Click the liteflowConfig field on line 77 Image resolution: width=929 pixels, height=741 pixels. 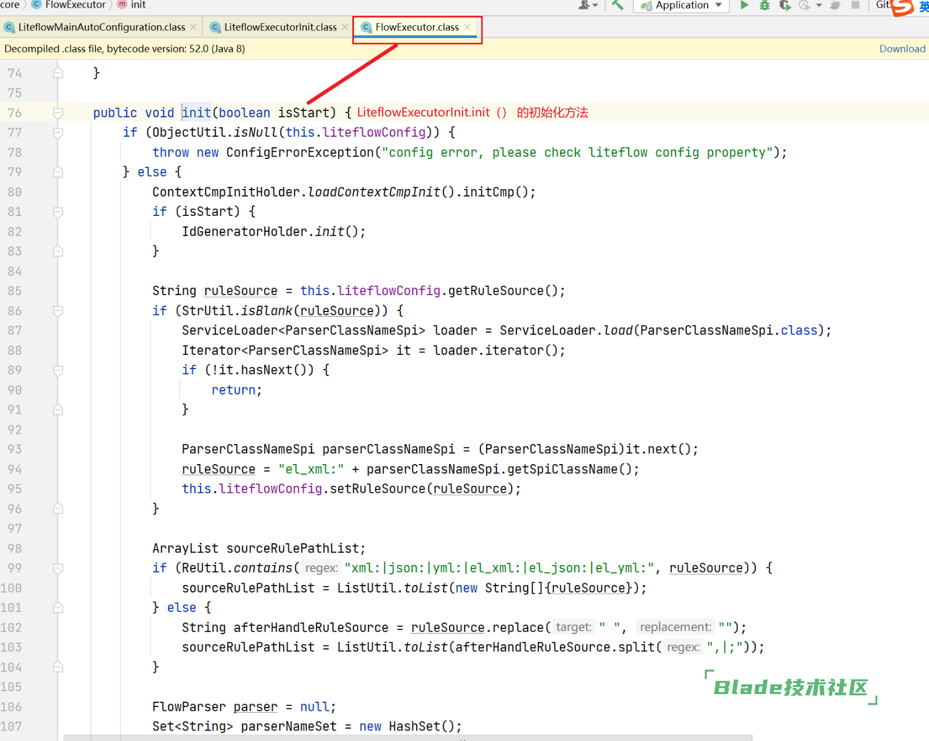(x=374, y=133)
